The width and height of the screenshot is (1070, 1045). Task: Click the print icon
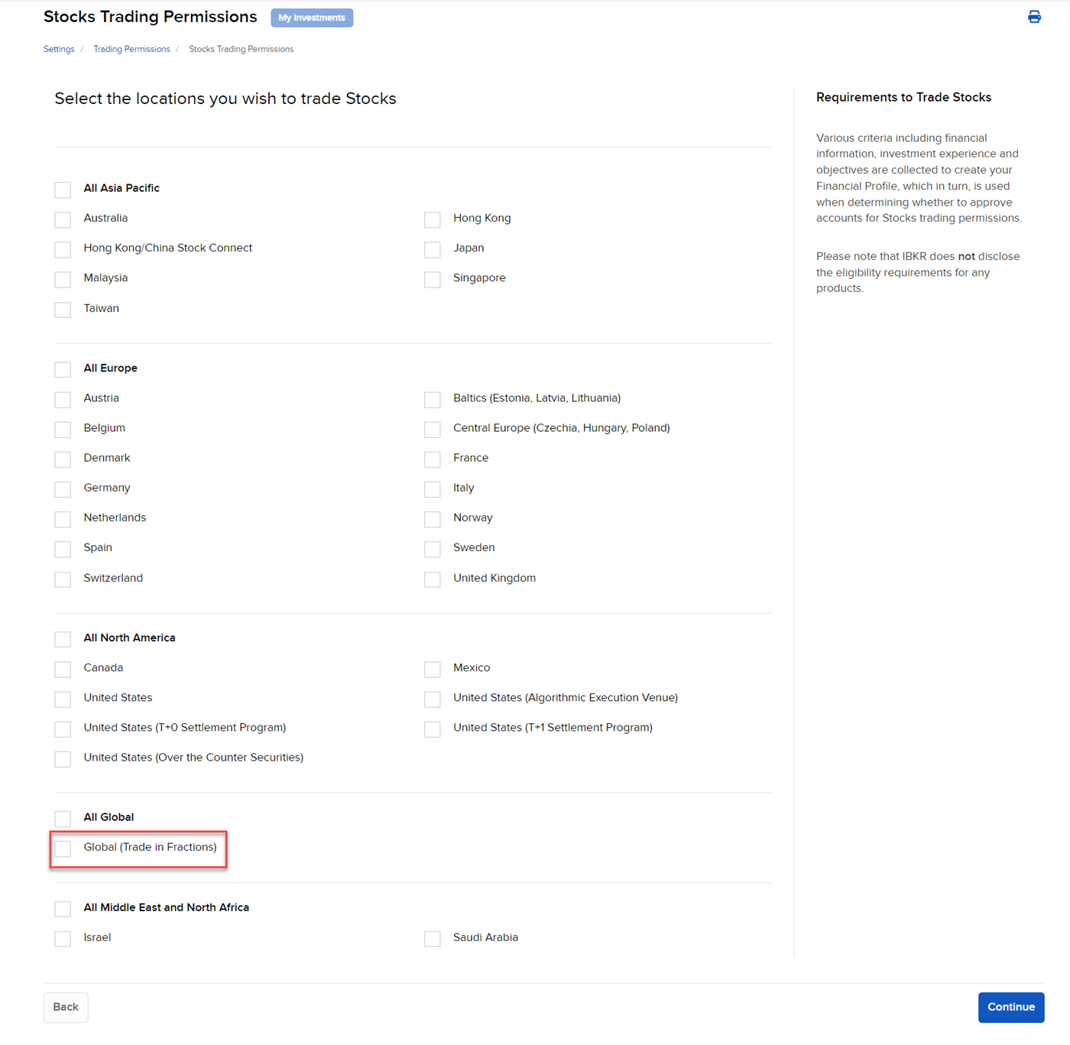coord(1034,17)
